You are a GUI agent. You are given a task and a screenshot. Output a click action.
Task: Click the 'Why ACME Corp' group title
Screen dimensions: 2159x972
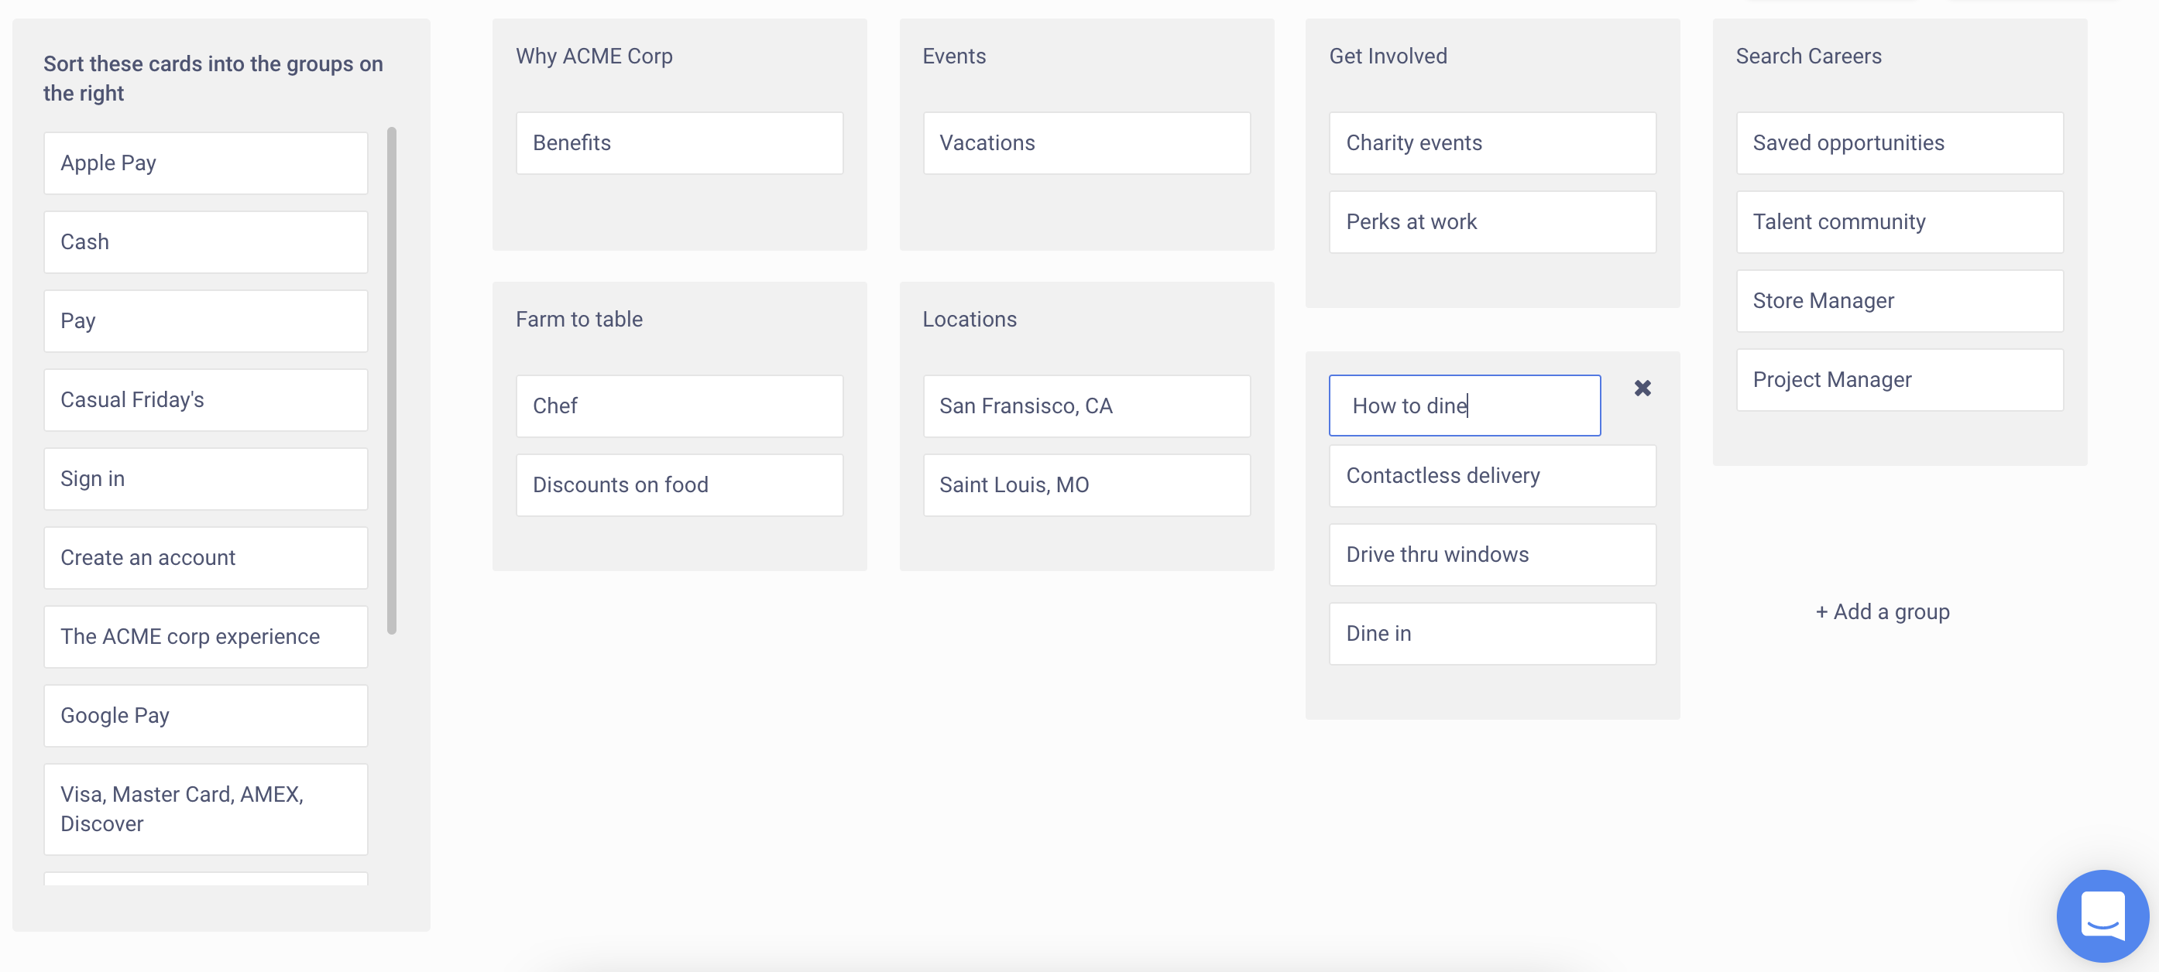coord(594,56)
